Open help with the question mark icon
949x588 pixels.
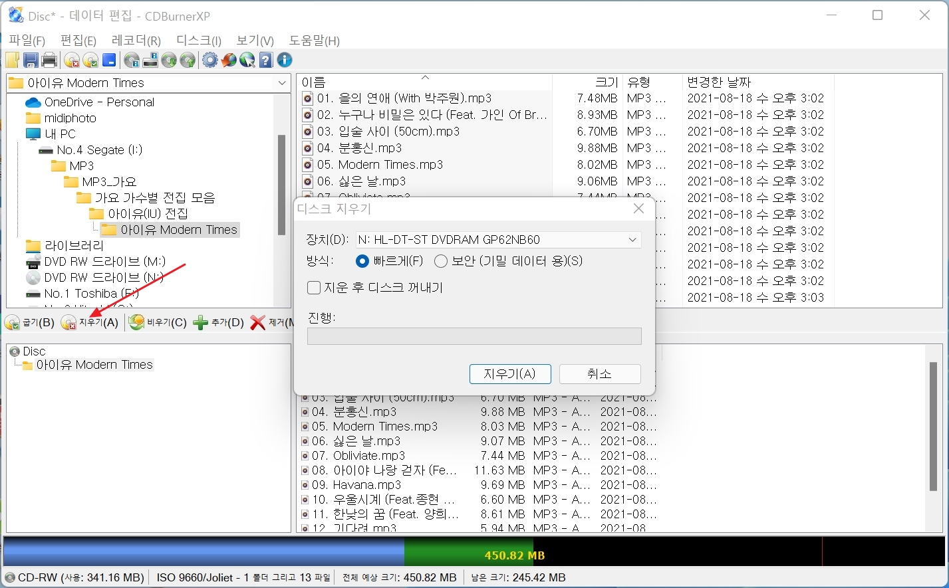(x=266, y=60)
